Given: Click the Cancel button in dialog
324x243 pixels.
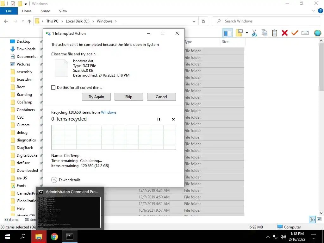Looking at the screenshot, I should [161, 97].
